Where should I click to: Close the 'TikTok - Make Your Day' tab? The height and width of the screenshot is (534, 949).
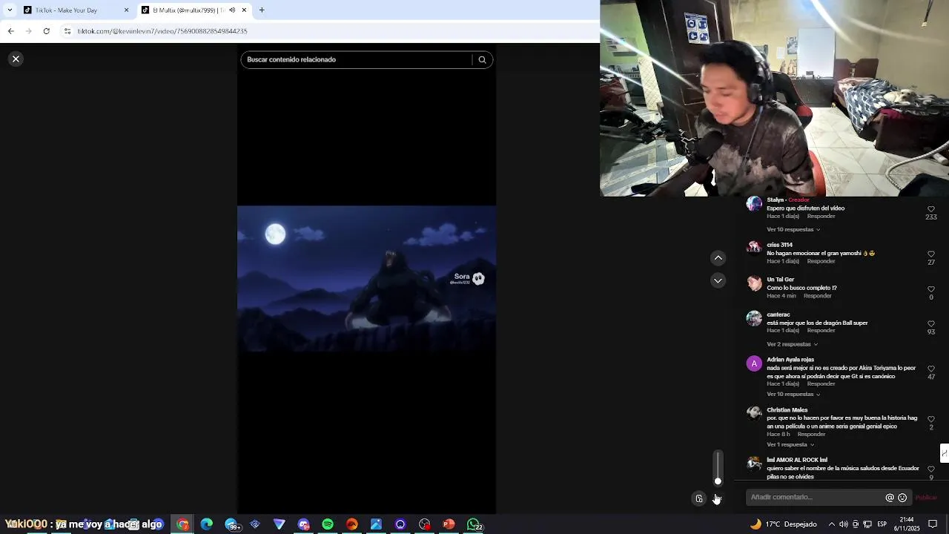[x=126, y=10]
